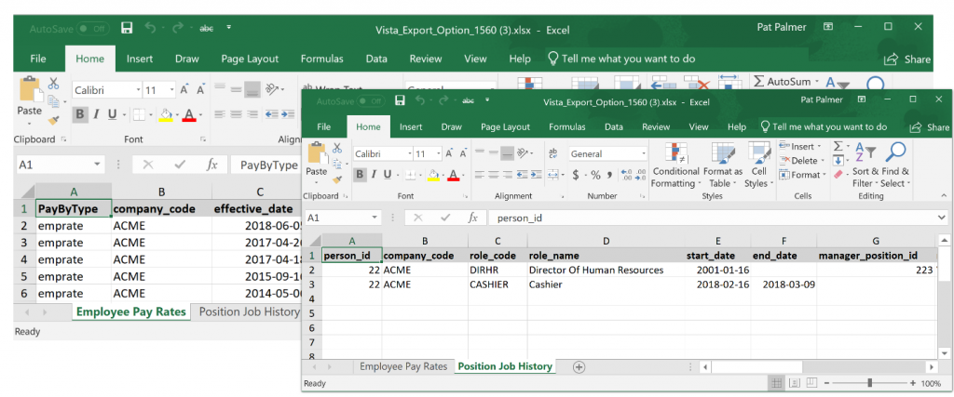Click the Share icon in the front window
This screenshot has width=954, height=397.
coord(916,126)
